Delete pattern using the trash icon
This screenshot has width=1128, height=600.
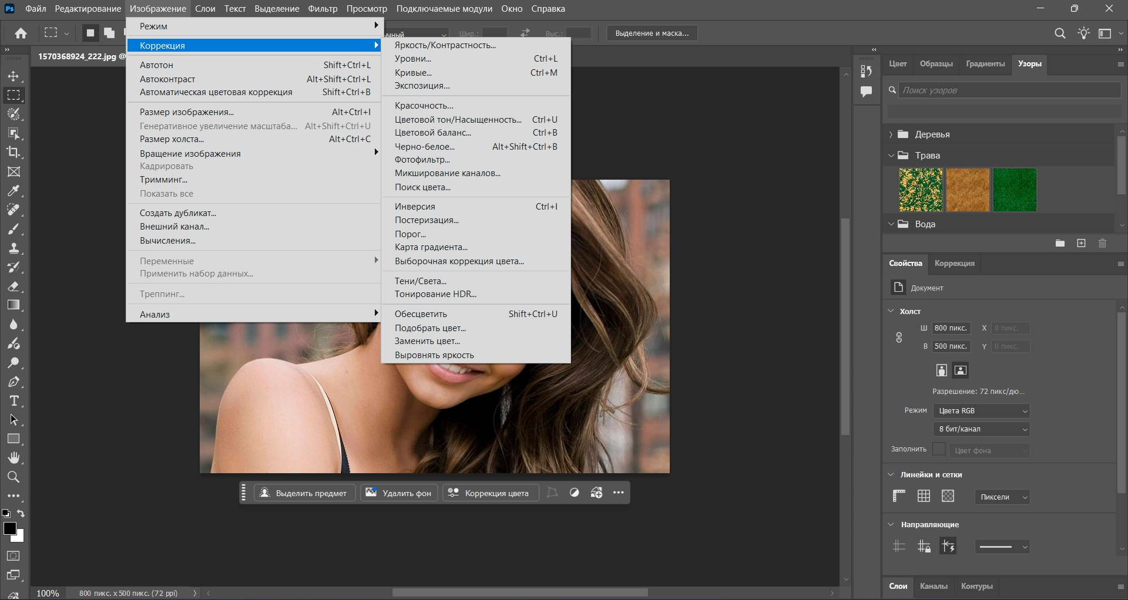(x=1102, y=243)
